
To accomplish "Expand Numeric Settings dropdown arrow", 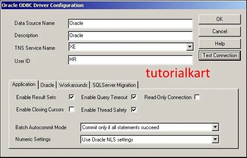I will click(215, 139).
